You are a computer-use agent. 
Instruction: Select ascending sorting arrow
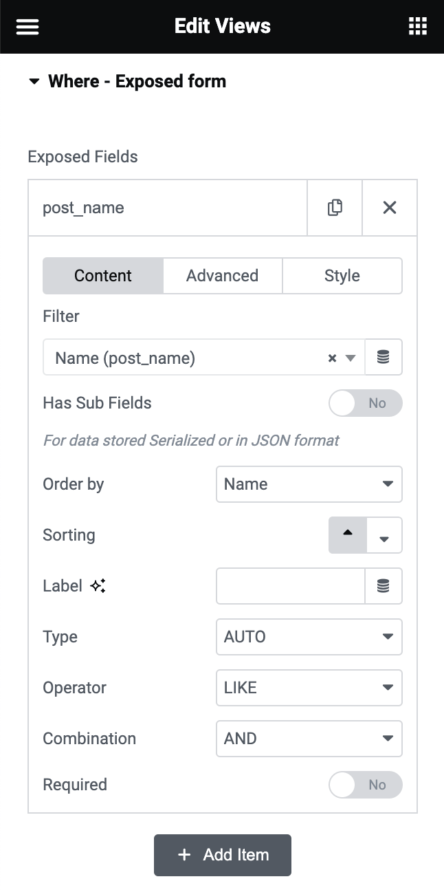point(348,535)
